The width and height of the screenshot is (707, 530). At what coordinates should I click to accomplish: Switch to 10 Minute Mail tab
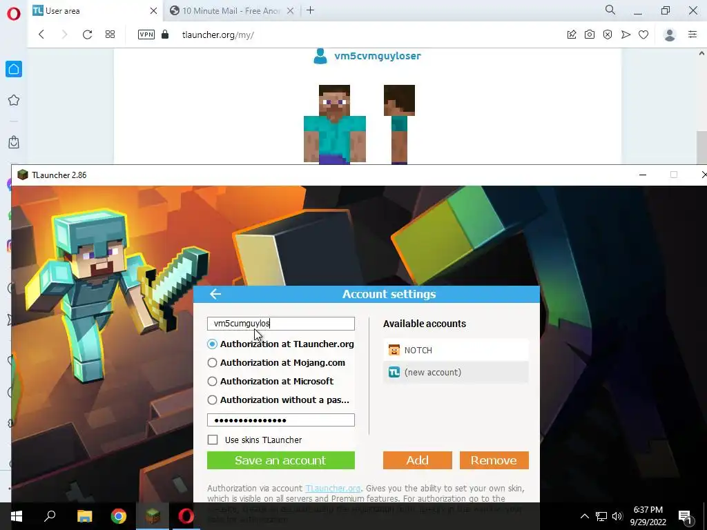pos(231,11)
